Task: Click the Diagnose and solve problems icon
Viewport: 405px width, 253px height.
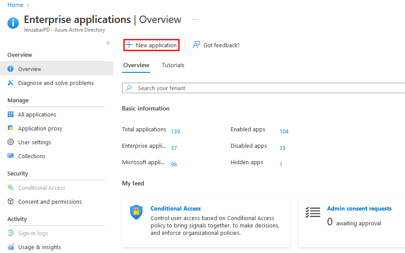Action: coord(11,83)
